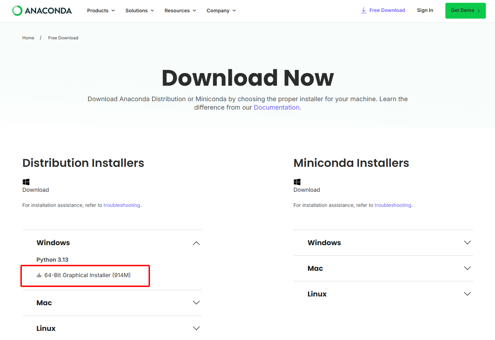Expand the Miniconda Linux section
The width and height of the screenshot is (495, 340).
coord(383,294)
